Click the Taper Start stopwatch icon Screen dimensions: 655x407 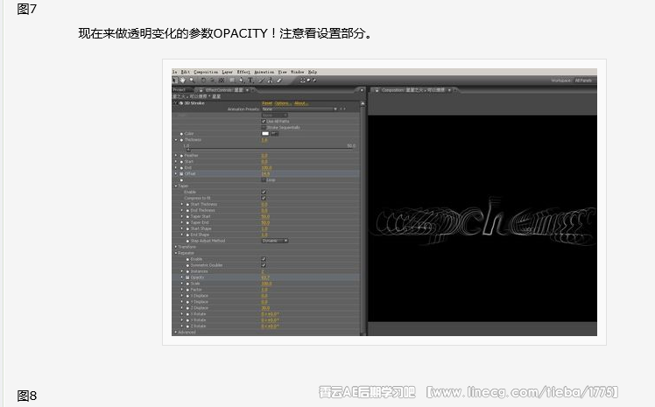tap(187, 216)
